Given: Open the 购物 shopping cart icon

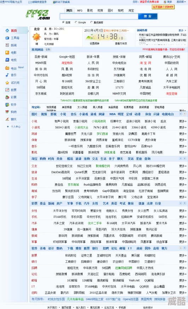Looking at the screenshot, I should pyautogui.click(x=7, y=112).
